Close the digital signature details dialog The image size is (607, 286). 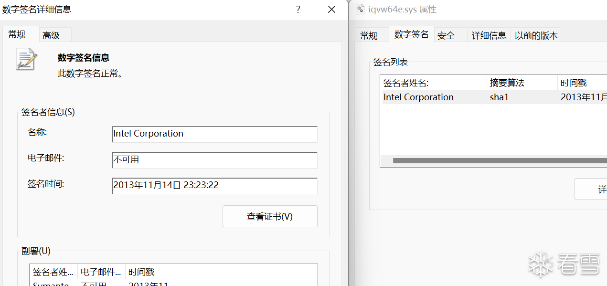click(331, 10)
